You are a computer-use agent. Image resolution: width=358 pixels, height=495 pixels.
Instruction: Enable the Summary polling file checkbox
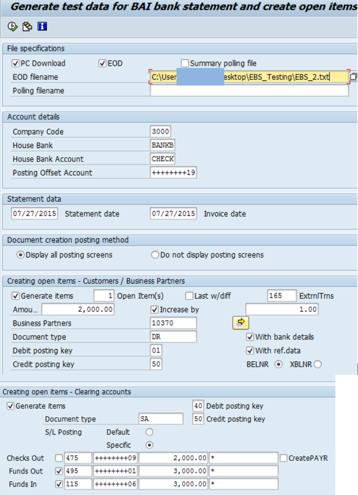point(185,63)
